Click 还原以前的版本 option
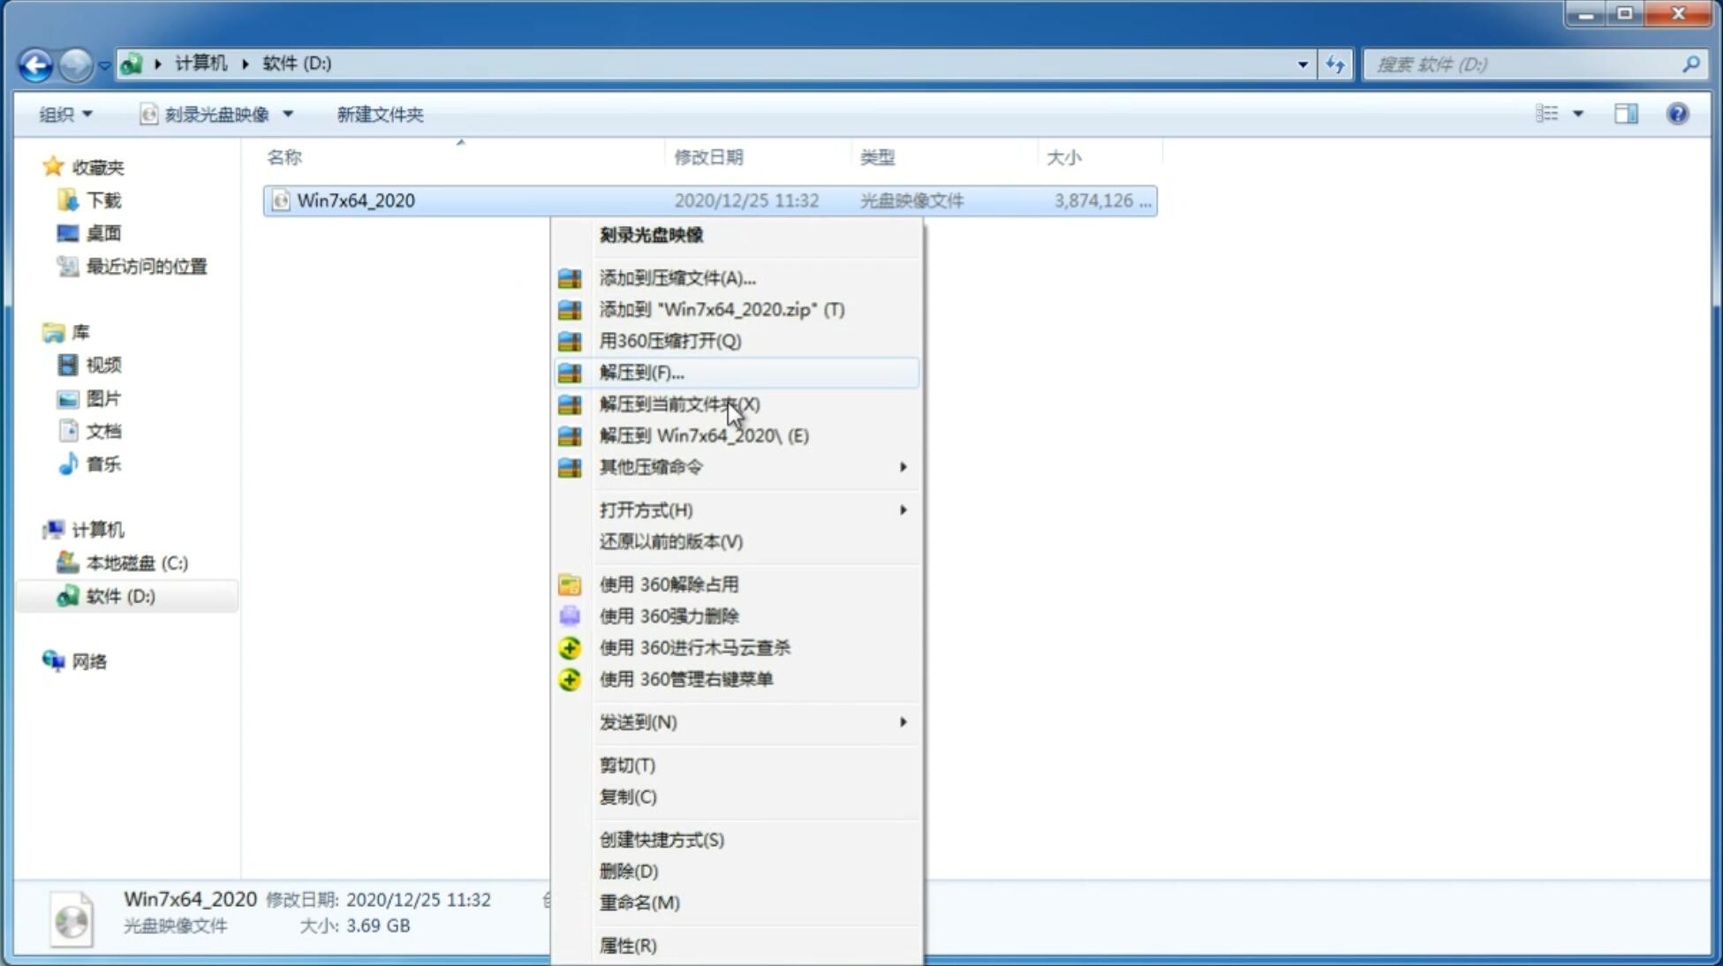The width and height of the screenshot is (1723, 966). [671, 541]
